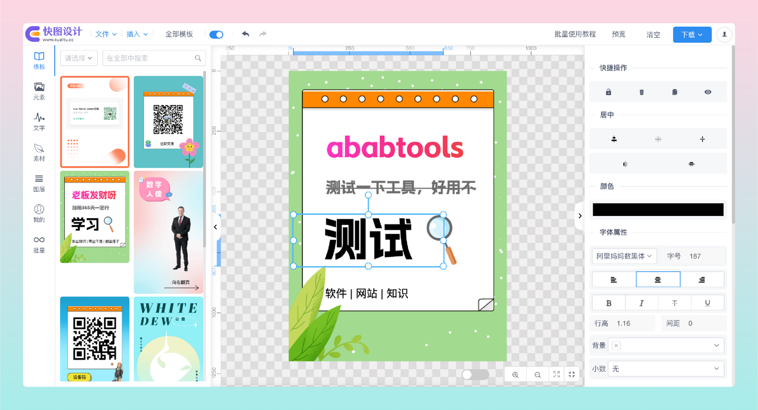The image size is (758, 410).
Task: Click the redo arrow in toolbar
Action: [x=263, y=34]
